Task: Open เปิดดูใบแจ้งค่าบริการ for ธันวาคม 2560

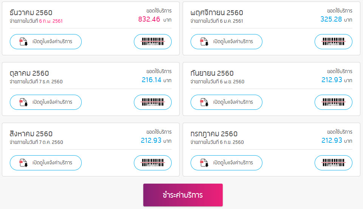Action: [52, 42]
